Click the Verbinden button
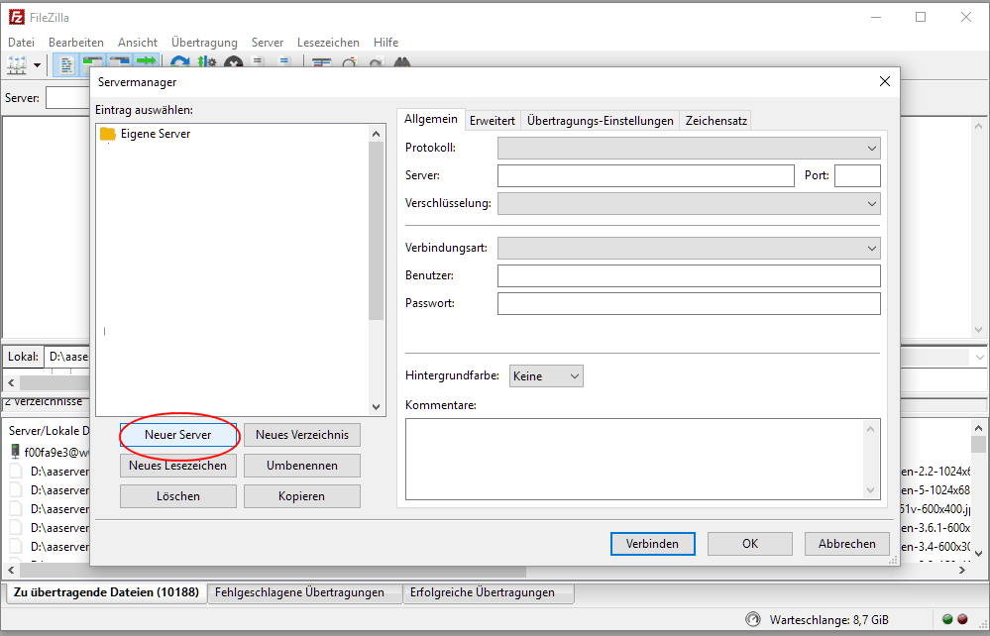The height and width of the screenshot is (636, 990). coord(653,544)
